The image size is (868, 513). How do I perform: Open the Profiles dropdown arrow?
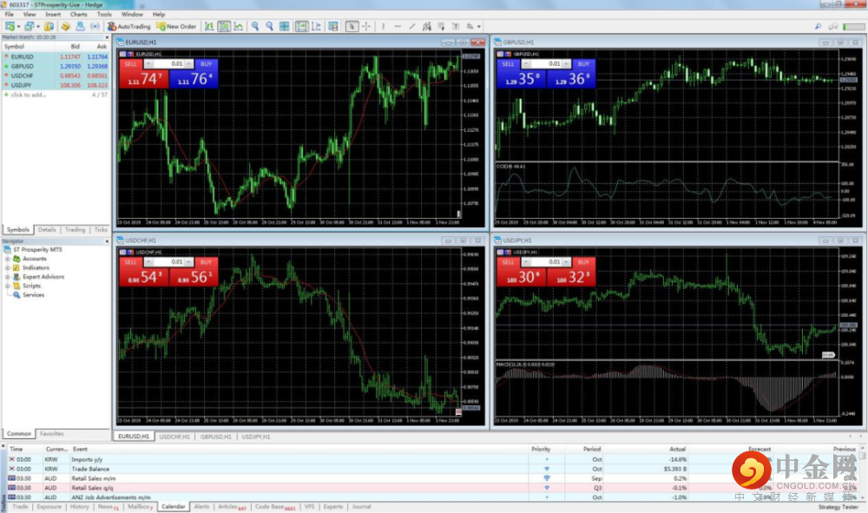coord(37,27)
